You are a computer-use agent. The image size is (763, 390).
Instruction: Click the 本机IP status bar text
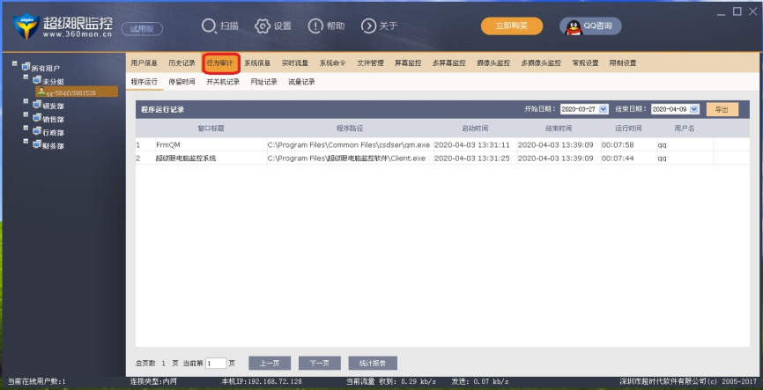[262, 382]
